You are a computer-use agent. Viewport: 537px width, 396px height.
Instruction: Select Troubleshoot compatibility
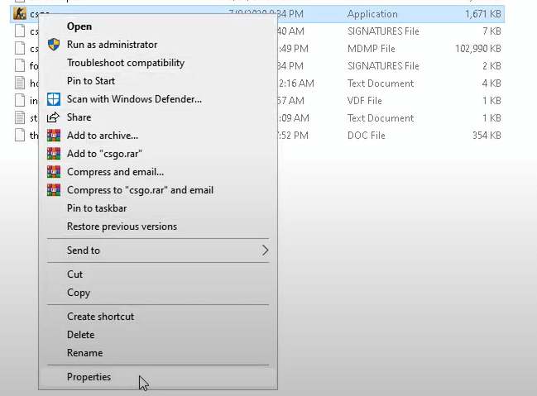click(x=158, y=63)
